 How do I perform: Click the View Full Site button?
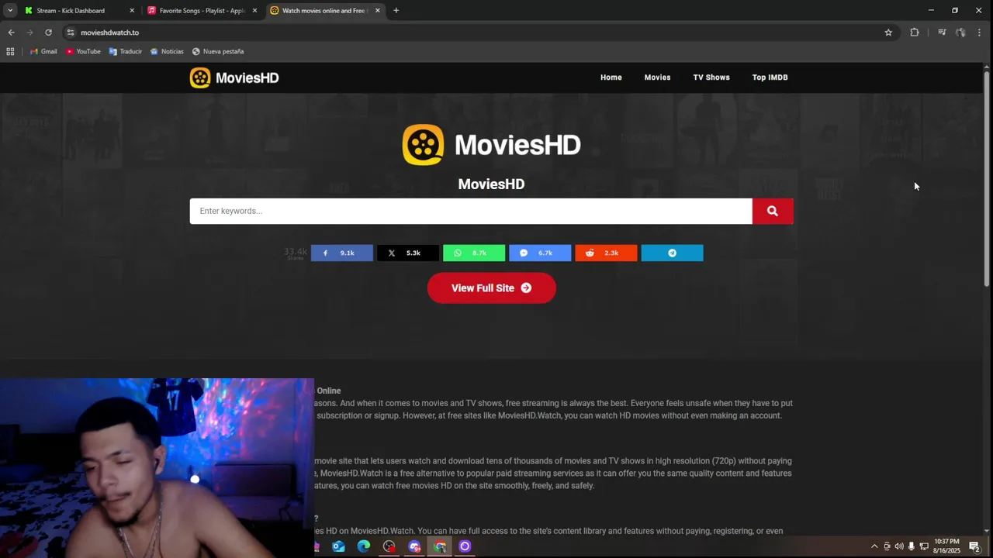[491, 288]
